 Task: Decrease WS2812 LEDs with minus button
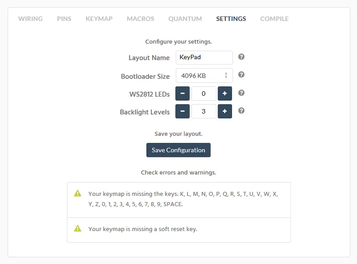point(183,93)
